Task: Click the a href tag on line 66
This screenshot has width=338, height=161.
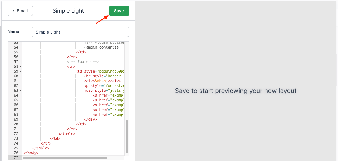Action: coord(109,105)
